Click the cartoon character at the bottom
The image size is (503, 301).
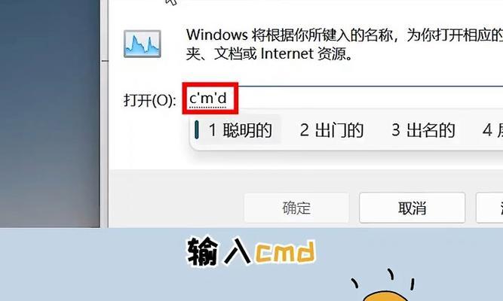(385, 287)
